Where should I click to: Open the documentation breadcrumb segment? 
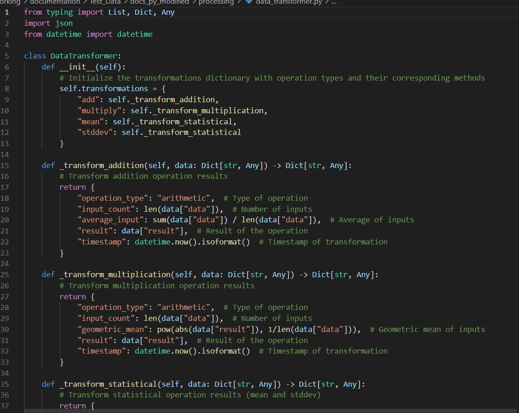tap(55, 2)
